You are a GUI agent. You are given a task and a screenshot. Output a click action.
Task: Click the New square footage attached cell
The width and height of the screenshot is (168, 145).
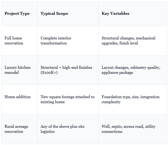[68, 99]
